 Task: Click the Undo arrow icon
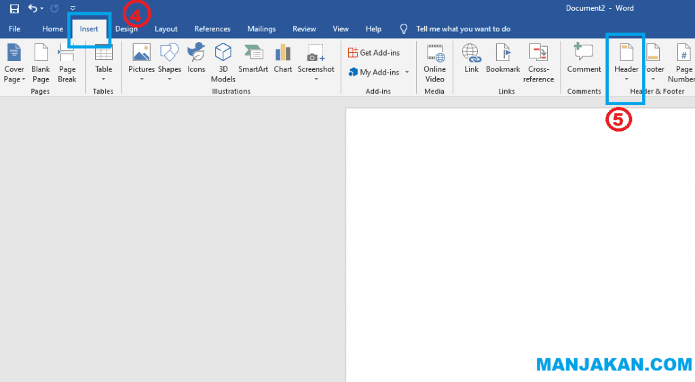coord(33,8)
